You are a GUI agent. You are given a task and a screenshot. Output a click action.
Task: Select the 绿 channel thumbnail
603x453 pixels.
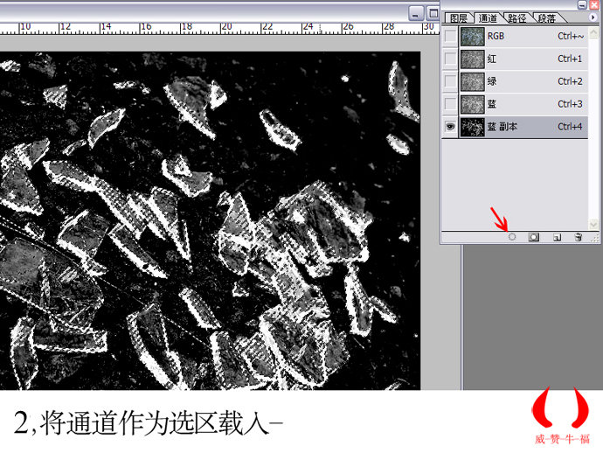click(472, 81)
